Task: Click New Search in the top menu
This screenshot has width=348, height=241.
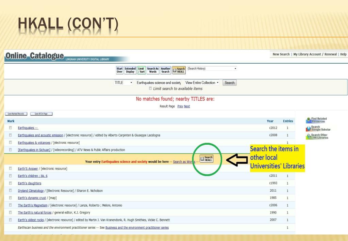Action: pos(281,54)
